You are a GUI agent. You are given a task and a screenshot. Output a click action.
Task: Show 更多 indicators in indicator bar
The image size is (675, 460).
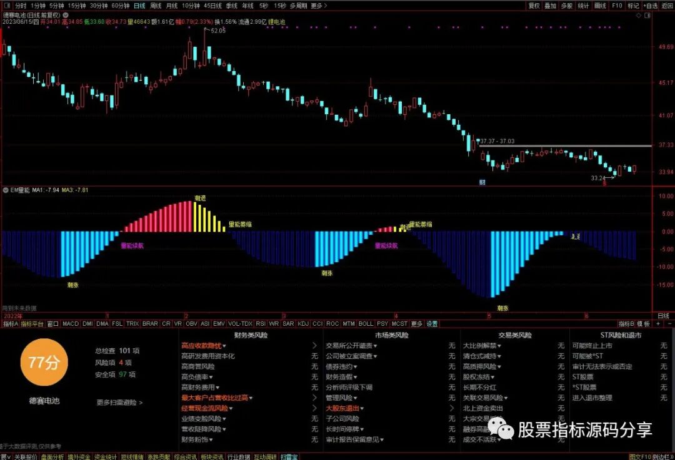click(416, 324)
